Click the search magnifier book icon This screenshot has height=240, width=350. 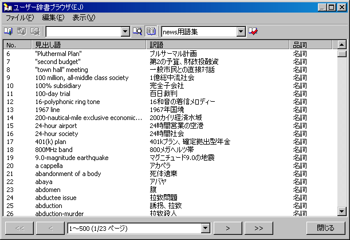[137, 31]
